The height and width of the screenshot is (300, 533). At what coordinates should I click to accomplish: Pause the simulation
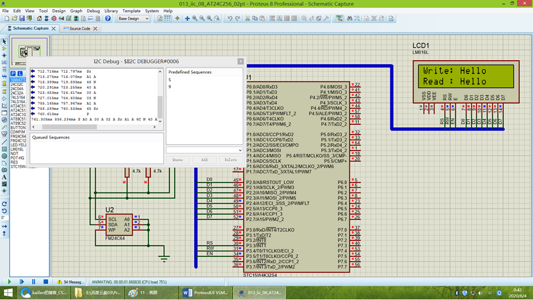click(34, 282)
